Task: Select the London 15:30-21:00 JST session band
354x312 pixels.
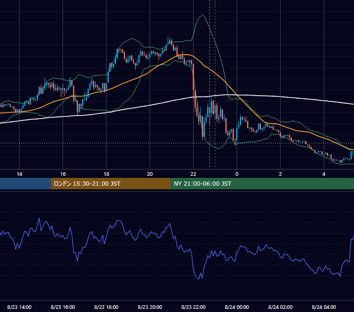Action: point(110,184)
